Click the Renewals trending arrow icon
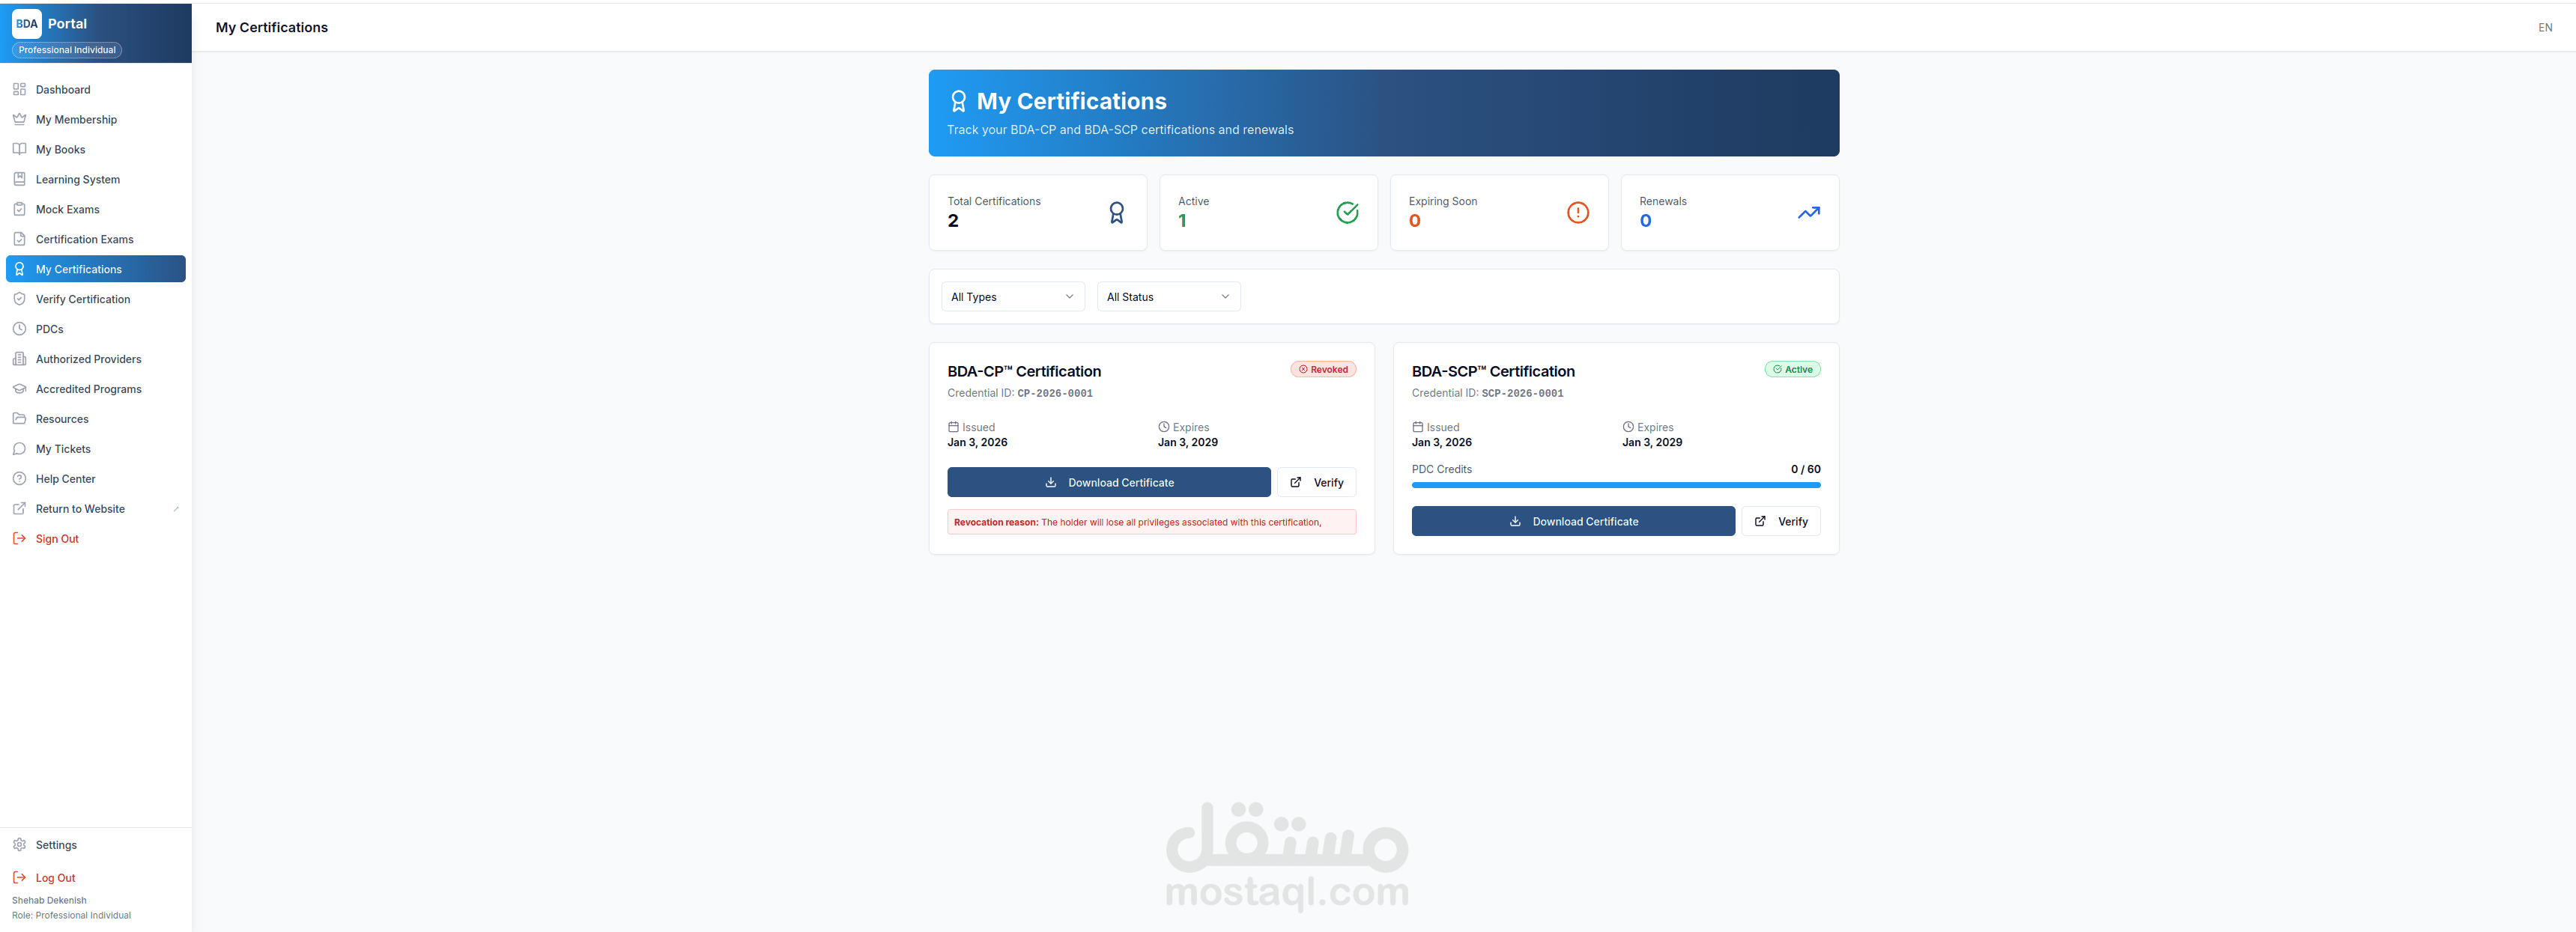The width and height of the screenshot is (2576, 932). point(1808,213)
